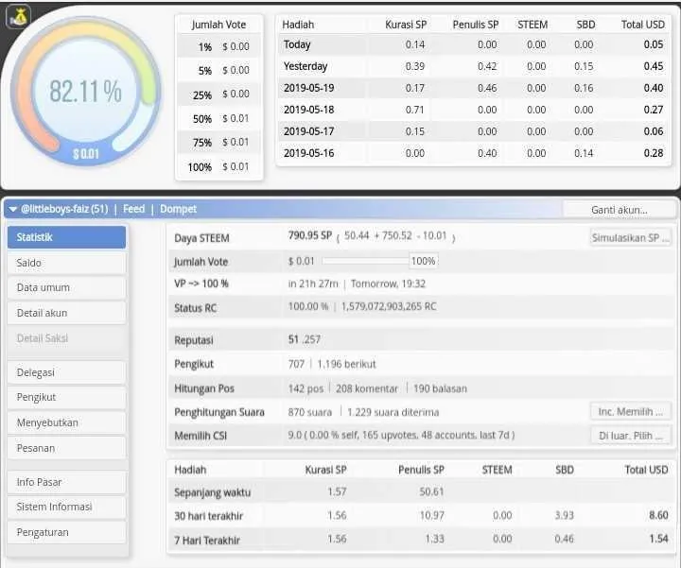Open the Dompet link
681x568 pixels.
coord(178,209)
